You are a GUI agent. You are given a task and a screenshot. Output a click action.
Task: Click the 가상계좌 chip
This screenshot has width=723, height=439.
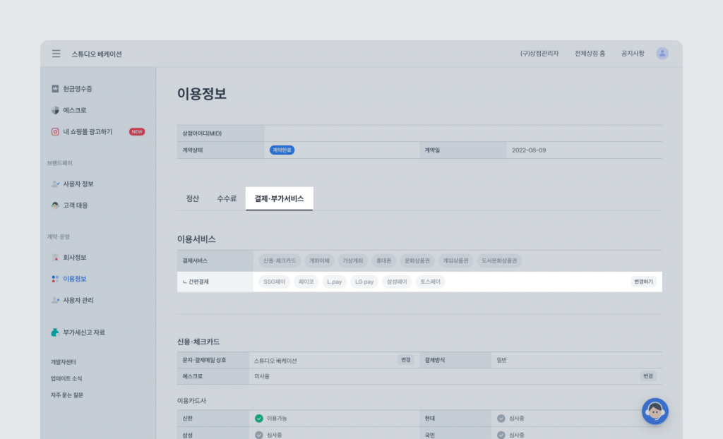353,260
